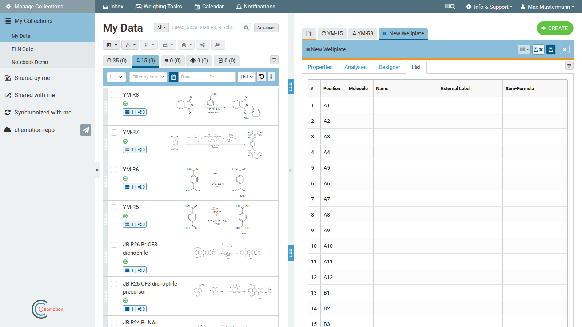Click the Save wellplate disk icon
This screenshot has height=327, width=582.
coord(551,49)
